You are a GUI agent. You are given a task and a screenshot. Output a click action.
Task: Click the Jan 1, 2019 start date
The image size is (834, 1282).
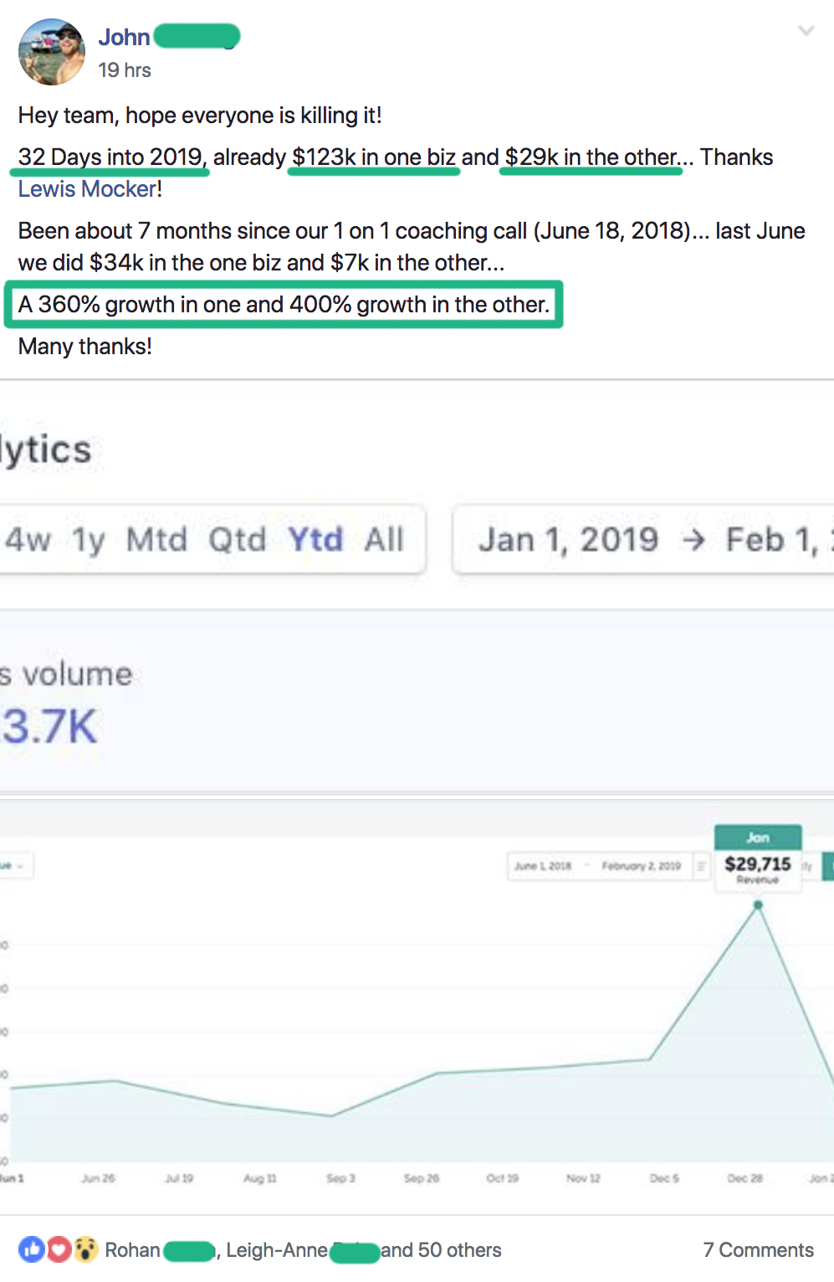568,540
